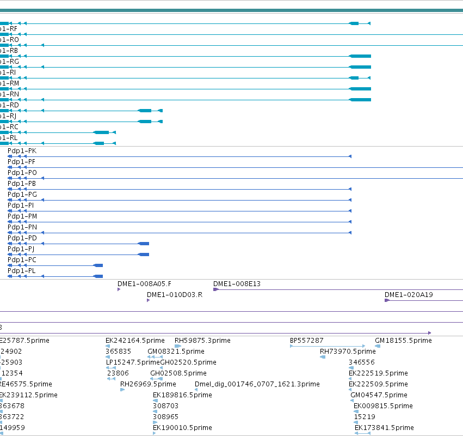Click the EK173841.5prime EST label

(x=384, y=428)
